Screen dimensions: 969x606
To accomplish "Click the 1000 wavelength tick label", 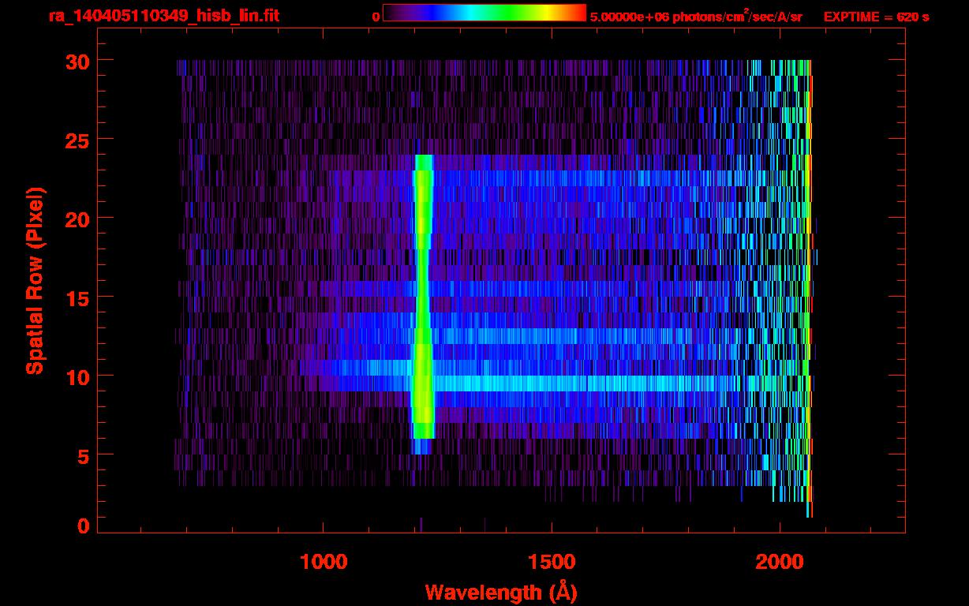I will click(324, 561).
